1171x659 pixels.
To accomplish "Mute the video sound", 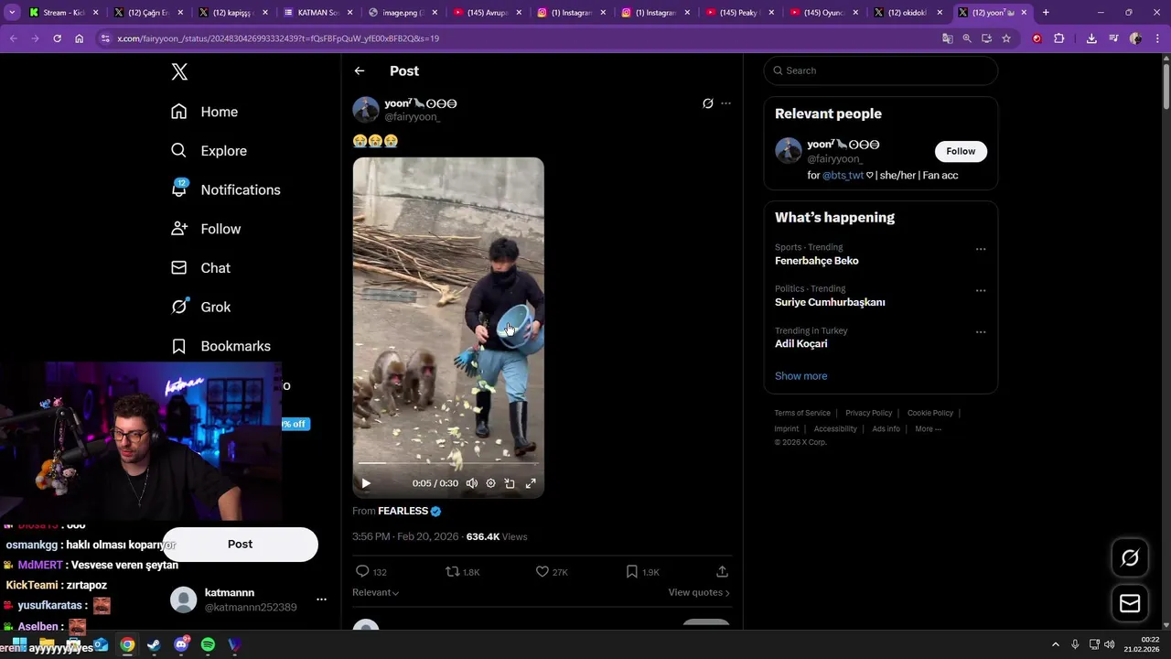I will coord(472,483).
